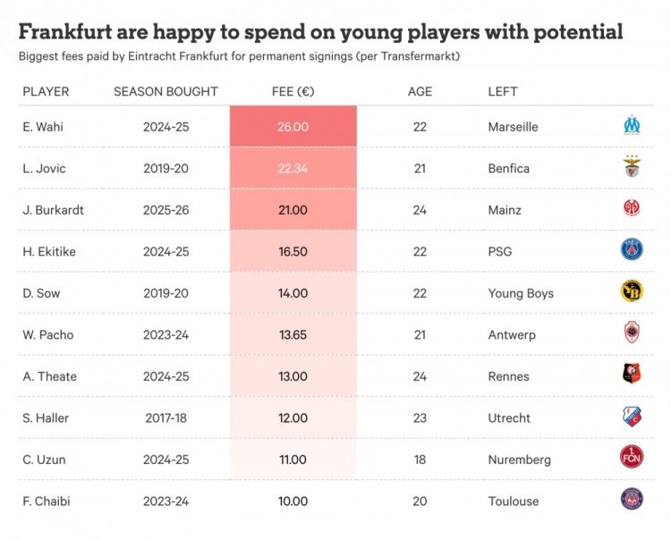Select the L. Jovic 22.34 fee cell
Viewport: 671px width, 539px height.
(x=293, y=168)
